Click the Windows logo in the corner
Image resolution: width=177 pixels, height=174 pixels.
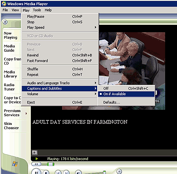(x=15, y=164)
